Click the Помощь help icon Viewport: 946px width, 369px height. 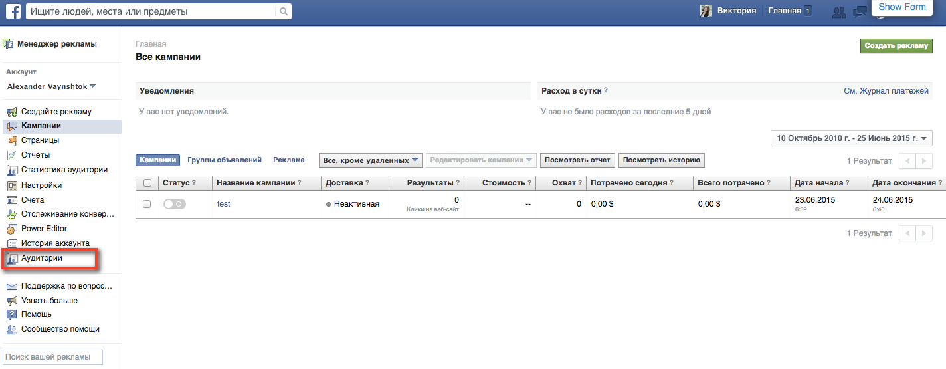(12, 314)
